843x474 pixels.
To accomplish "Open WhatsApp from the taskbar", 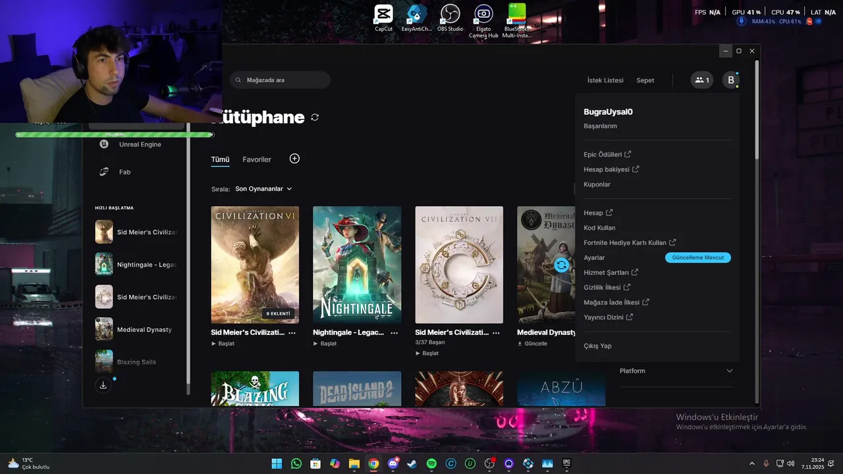I will click(x=296, y=463).
